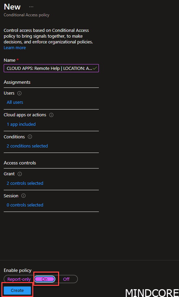Click the info icon beside Cloud apps or actions
The width and height of the screenshot is (179, 297).
pos(51,115)
